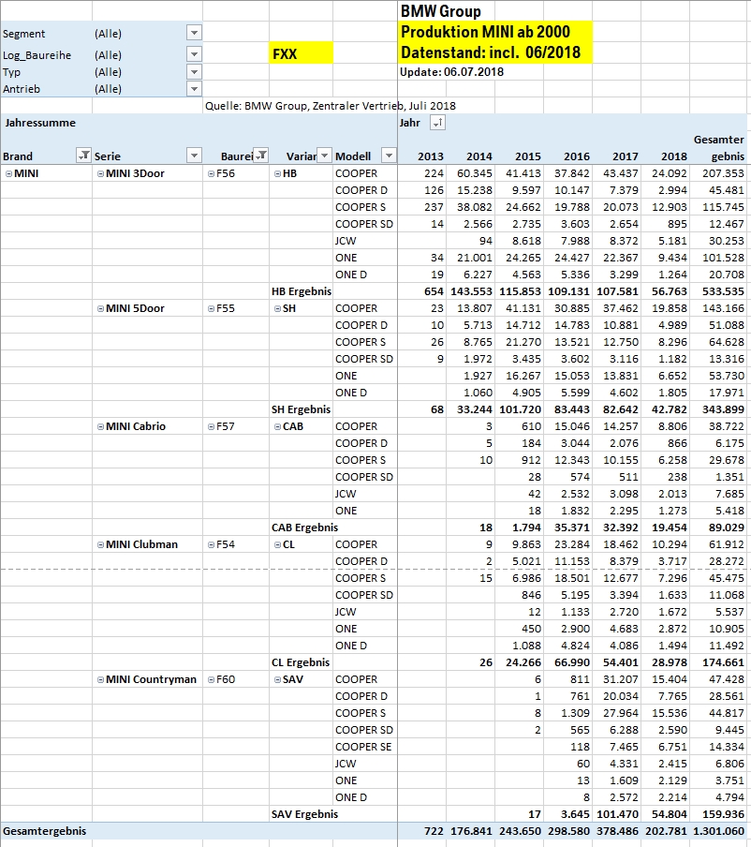Click the CAB Ergebnis subtotal label

(304, 528)
